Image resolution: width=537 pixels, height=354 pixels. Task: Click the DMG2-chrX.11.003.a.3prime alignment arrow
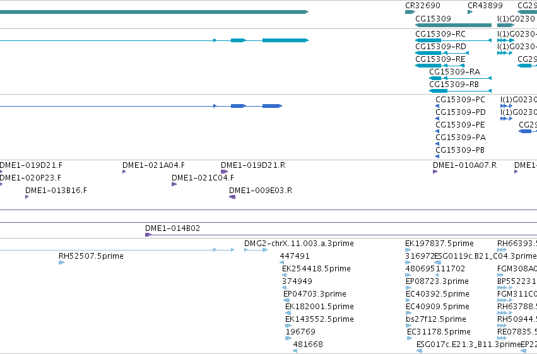pyautogui.click(x=256, y=250)
